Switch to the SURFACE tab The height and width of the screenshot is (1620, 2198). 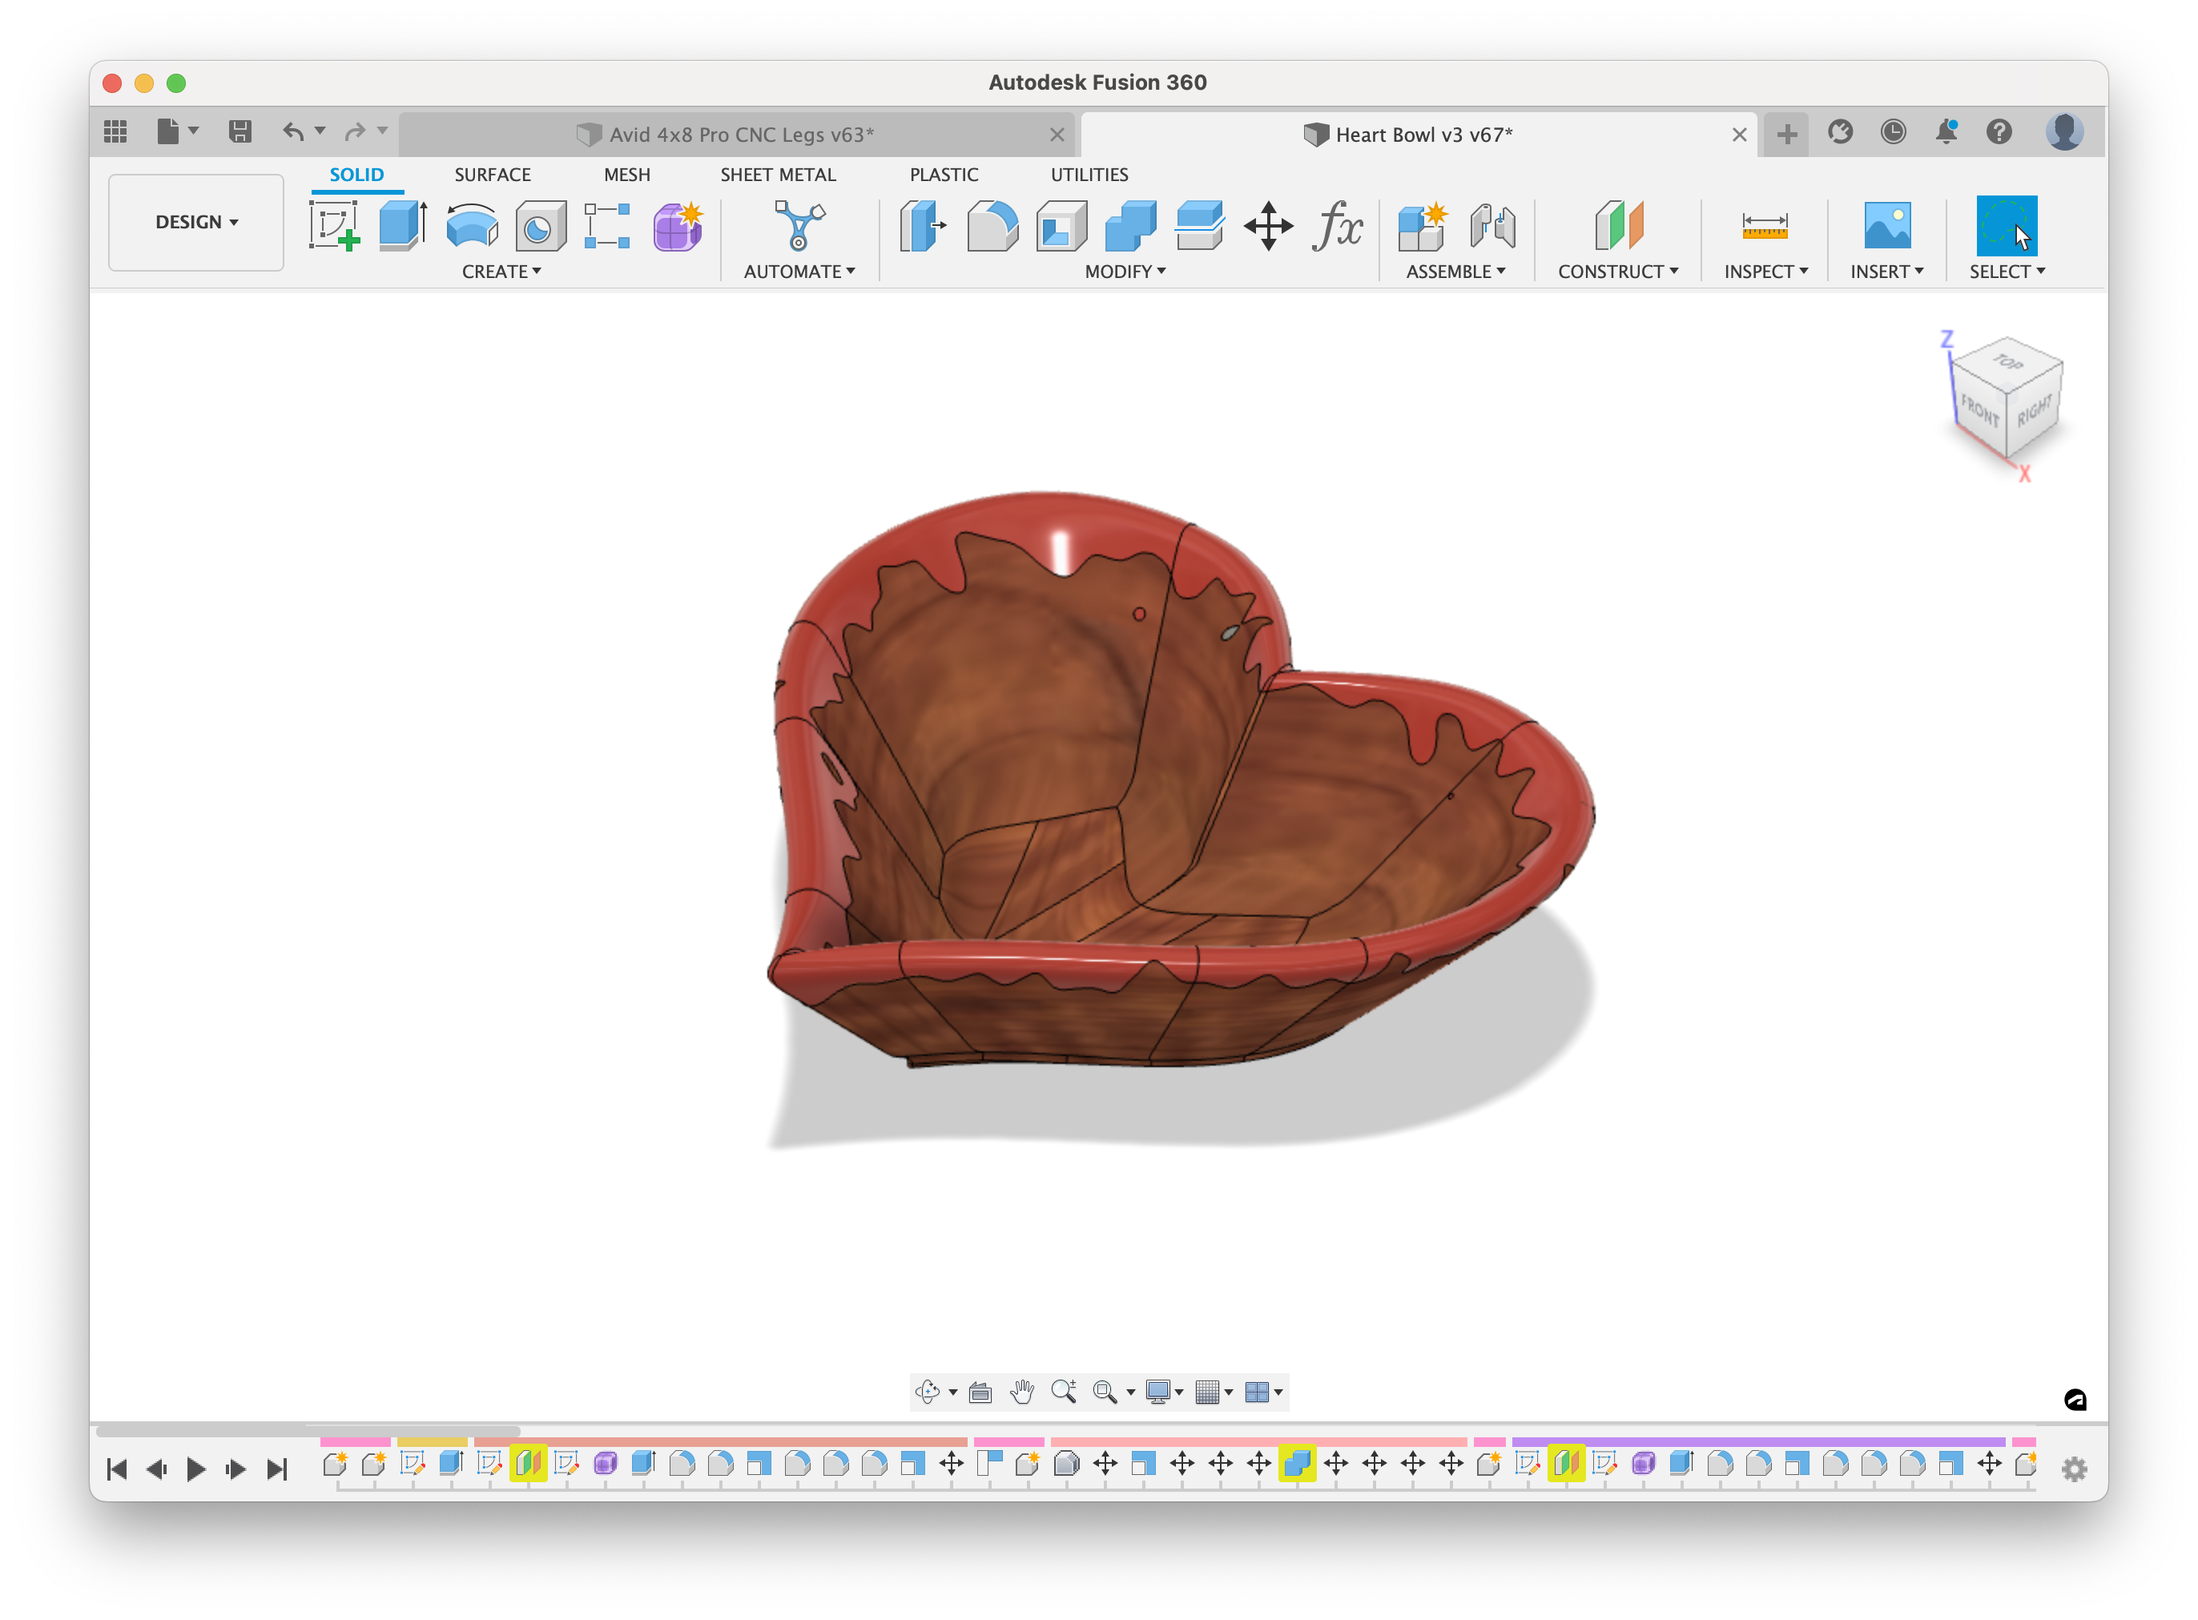tap(492, 175)
